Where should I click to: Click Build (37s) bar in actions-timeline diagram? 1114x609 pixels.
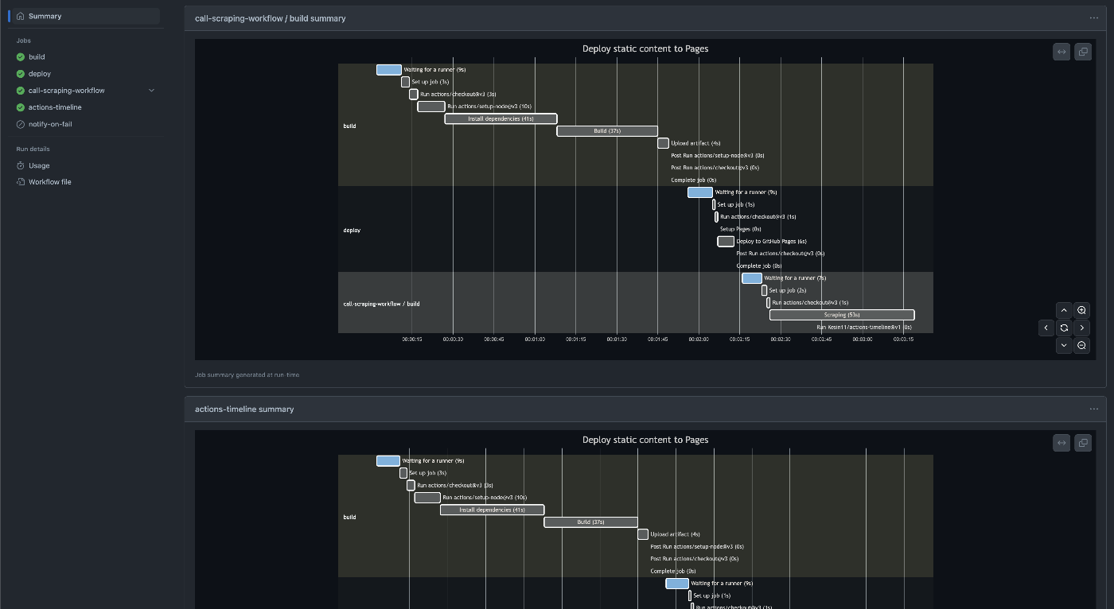point(591,522)
